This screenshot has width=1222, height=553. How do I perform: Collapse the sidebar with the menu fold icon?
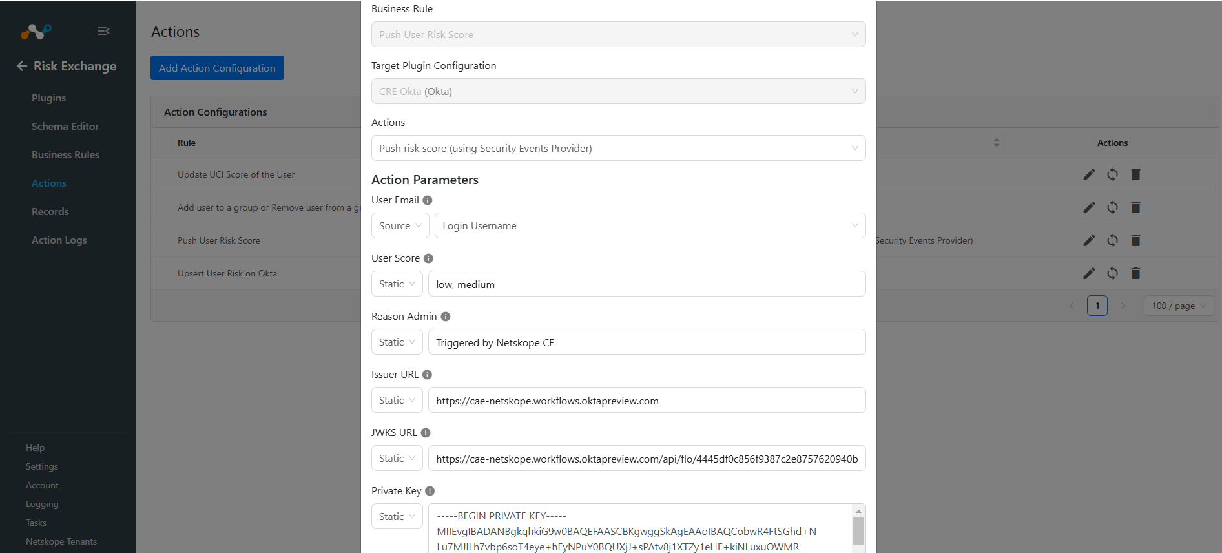click(x=103, y=31)
